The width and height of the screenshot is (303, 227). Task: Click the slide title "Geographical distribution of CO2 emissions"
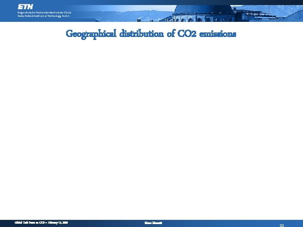(151, 34)
